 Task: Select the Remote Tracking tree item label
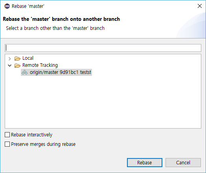[x=40, y=65]
